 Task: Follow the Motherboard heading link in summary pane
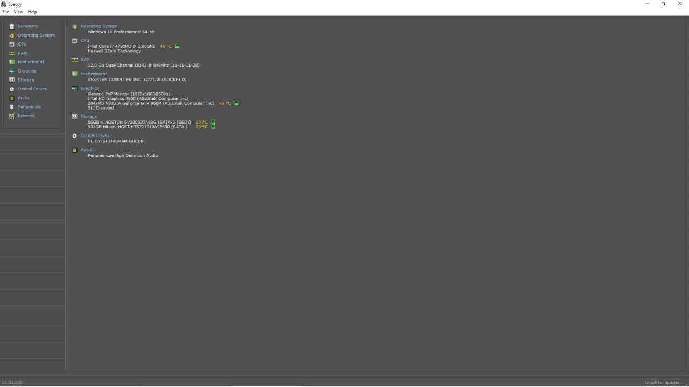point(94,74)
